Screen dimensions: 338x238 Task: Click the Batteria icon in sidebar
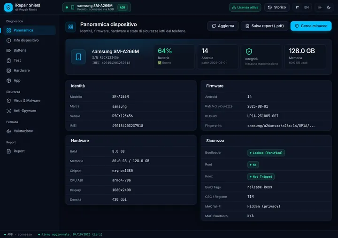(8, 50)
